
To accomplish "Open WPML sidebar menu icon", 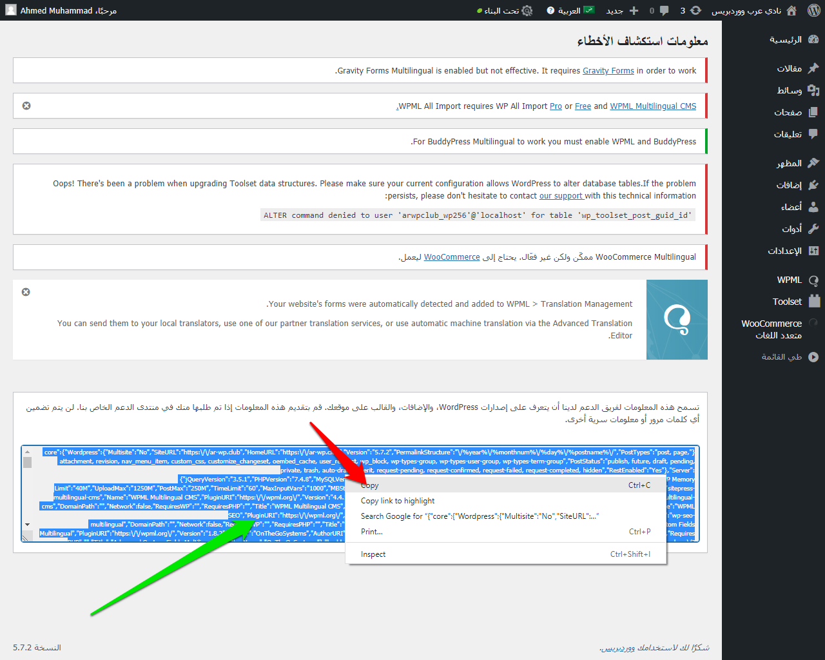I will (x=813, y=280).
